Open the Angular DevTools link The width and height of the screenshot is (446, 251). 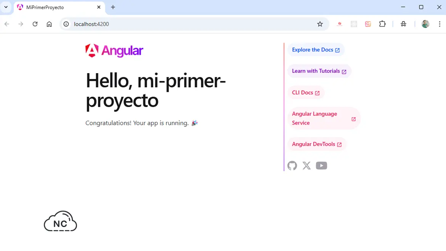coord(316,144)
